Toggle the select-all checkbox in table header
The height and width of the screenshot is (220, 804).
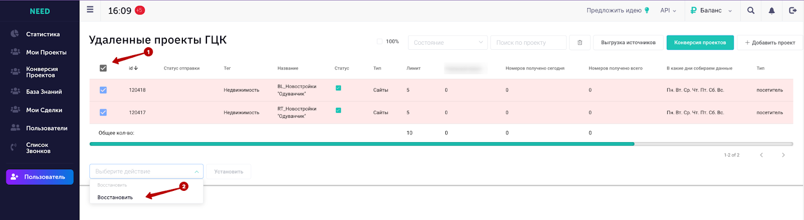tap(103, 68)
